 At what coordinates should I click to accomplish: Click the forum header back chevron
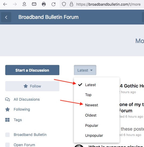coord(6,17)
